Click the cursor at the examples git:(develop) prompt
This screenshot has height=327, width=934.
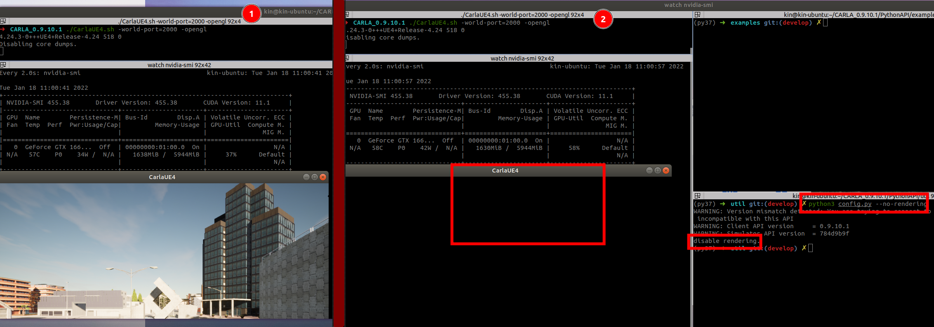825,23
